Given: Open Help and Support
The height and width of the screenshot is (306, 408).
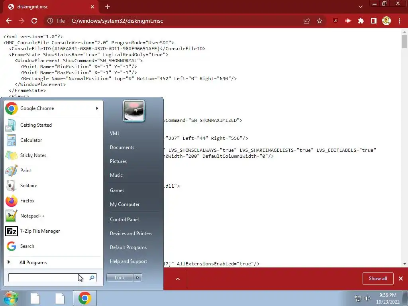Looking at the screenshot, I should point(128,261).
